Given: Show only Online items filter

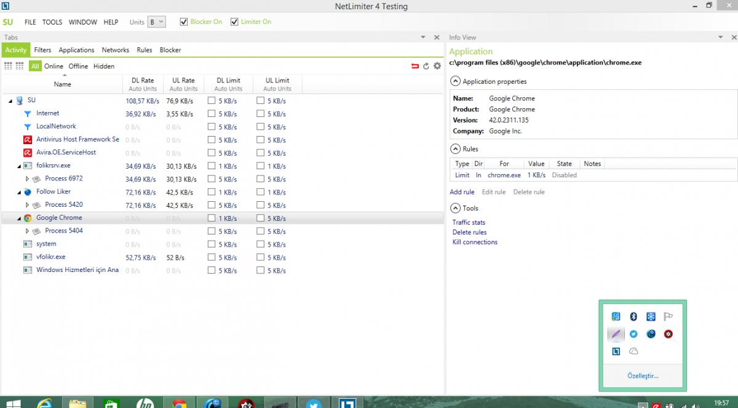Looking at the screenshot, I should tap(54, 66).
